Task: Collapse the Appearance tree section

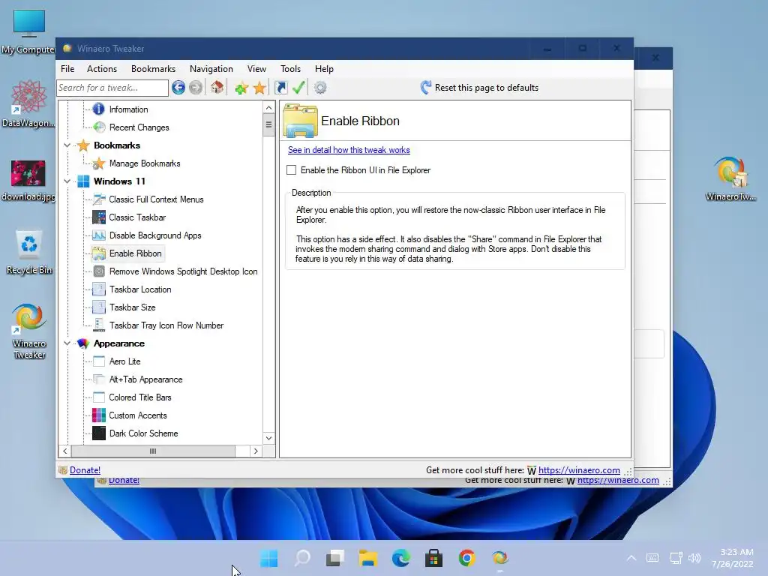Action: click(67, 343)
